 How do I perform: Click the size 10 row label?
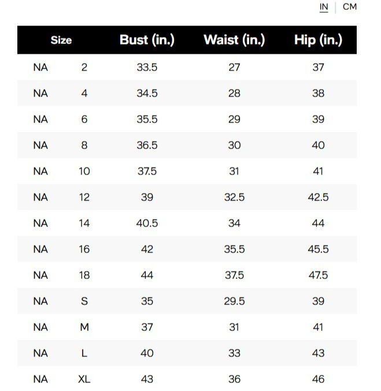[x=84, y=172]
